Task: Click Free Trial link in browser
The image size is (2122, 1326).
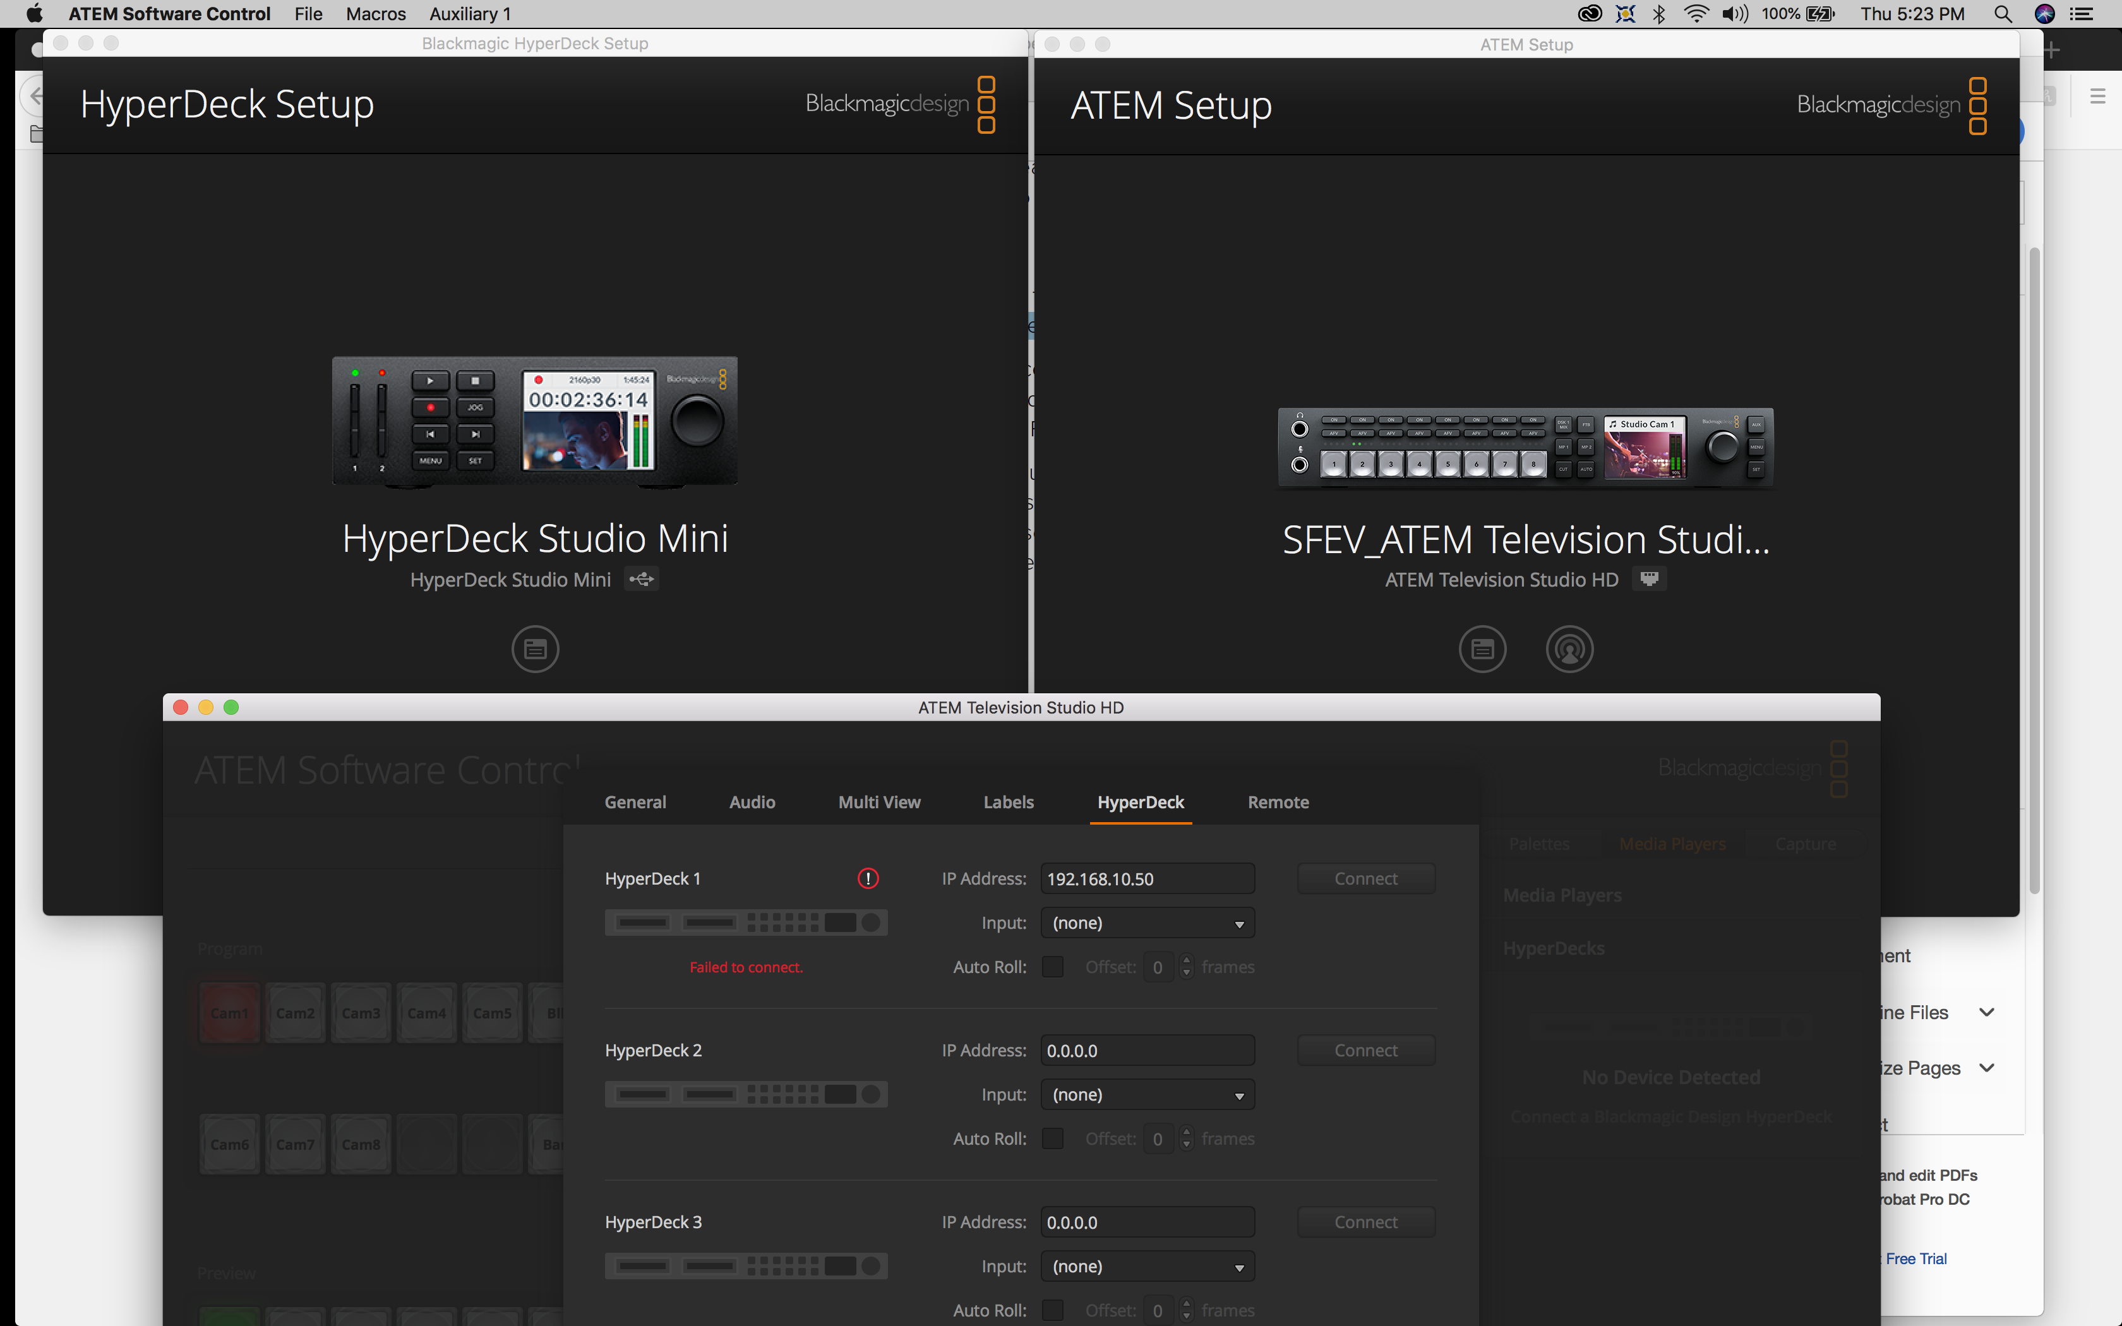Action: point(1916,1258)
